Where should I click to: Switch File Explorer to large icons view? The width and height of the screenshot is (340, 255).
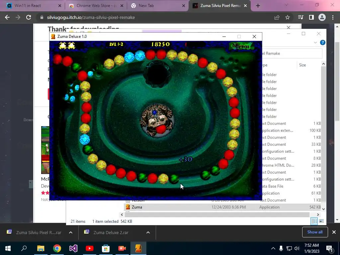[321, 221]
